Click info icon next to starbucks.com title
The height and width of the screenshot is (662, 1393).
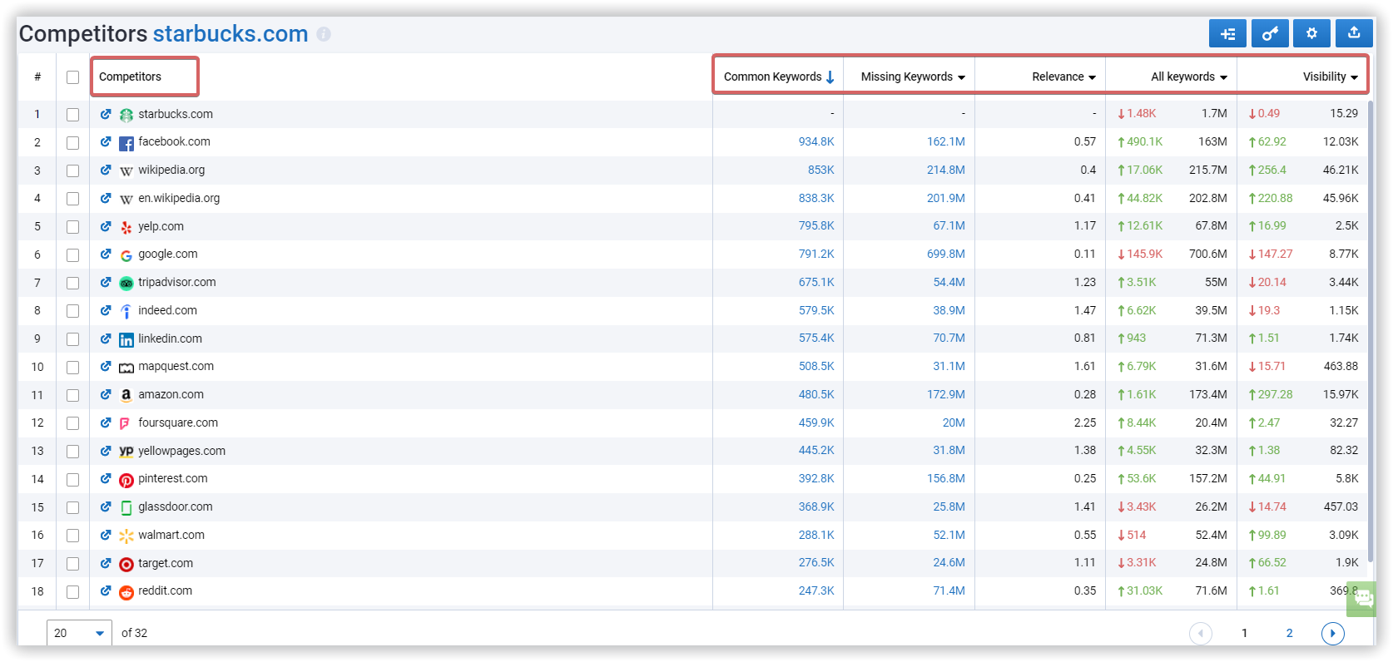(324, 34)
